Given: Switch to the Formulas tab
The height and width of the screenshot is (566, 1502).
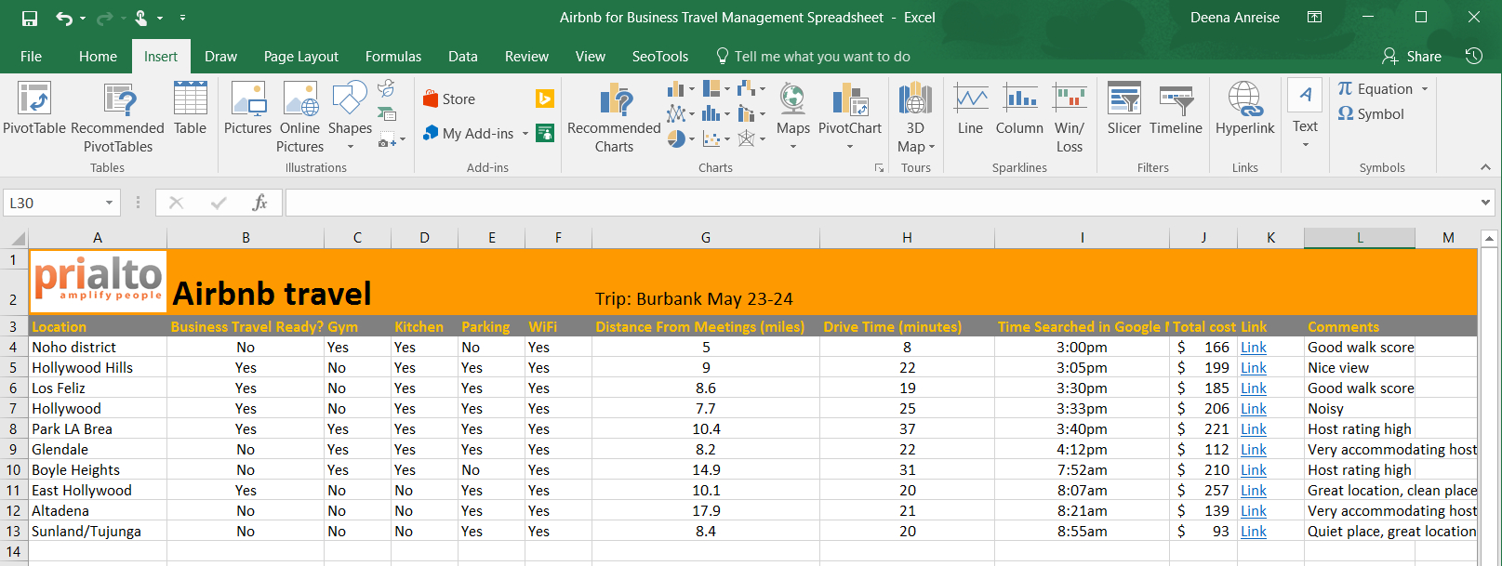Looking at the screenshot, I should [x=392, y=57].
